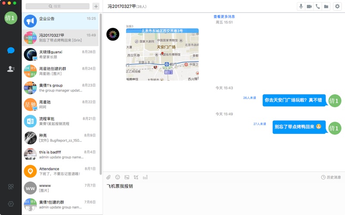Viewport: 345px width, 215px height.
Task: Click the 26人未读 unread count link
Action: (x=250, y=98)
